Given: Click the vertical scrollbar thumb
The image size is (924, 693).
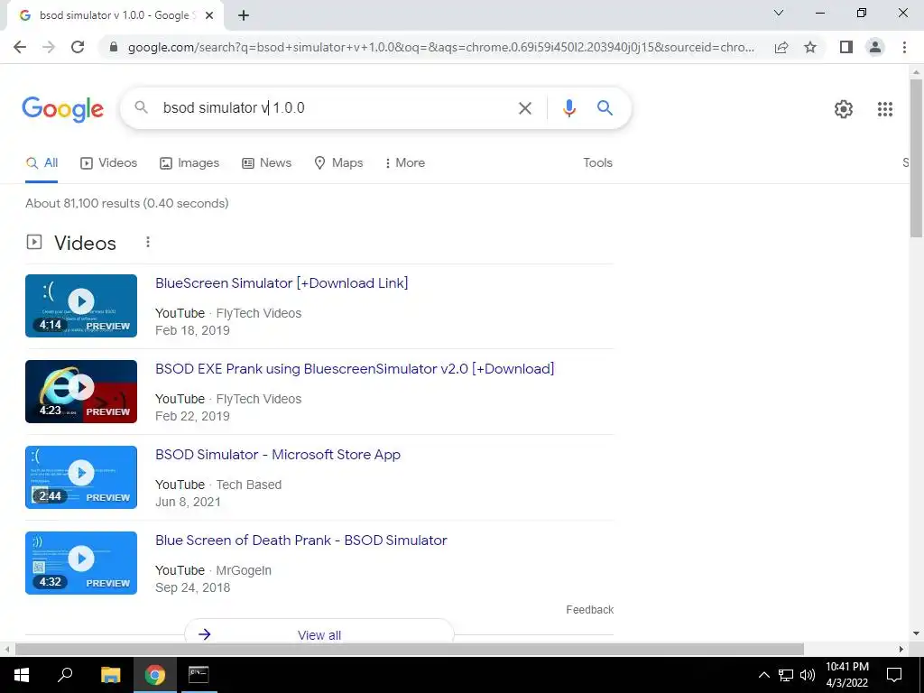Looking at the screenshot, I should click(x=916, y=157).
